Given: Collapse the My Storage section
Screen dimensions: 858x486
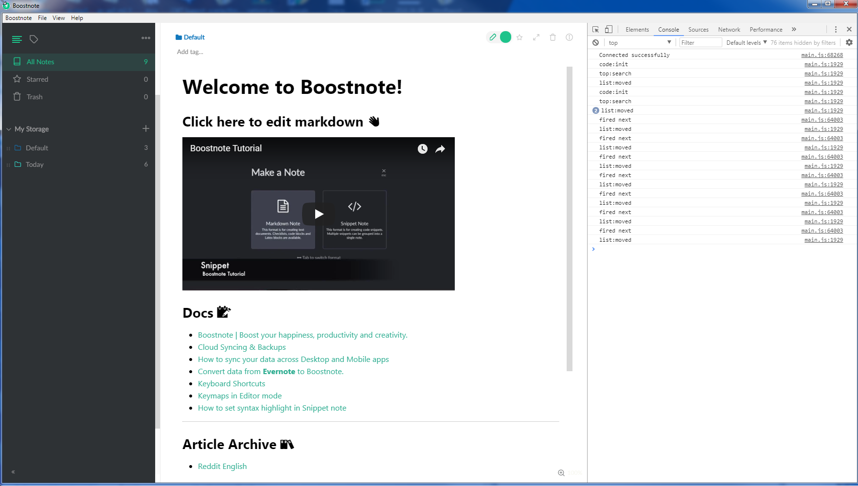Looking at the screenshot, I should (x=8, y=129).
